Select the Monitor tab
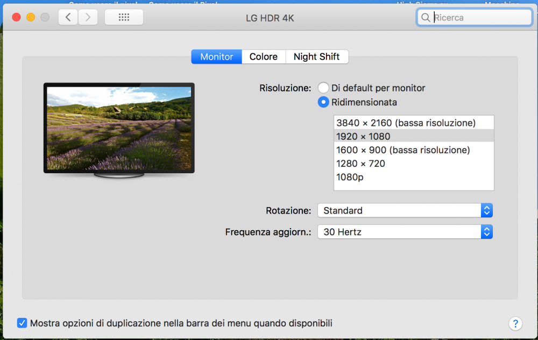Viewport: 538px width, 340px height. click(x=217, y=56)
